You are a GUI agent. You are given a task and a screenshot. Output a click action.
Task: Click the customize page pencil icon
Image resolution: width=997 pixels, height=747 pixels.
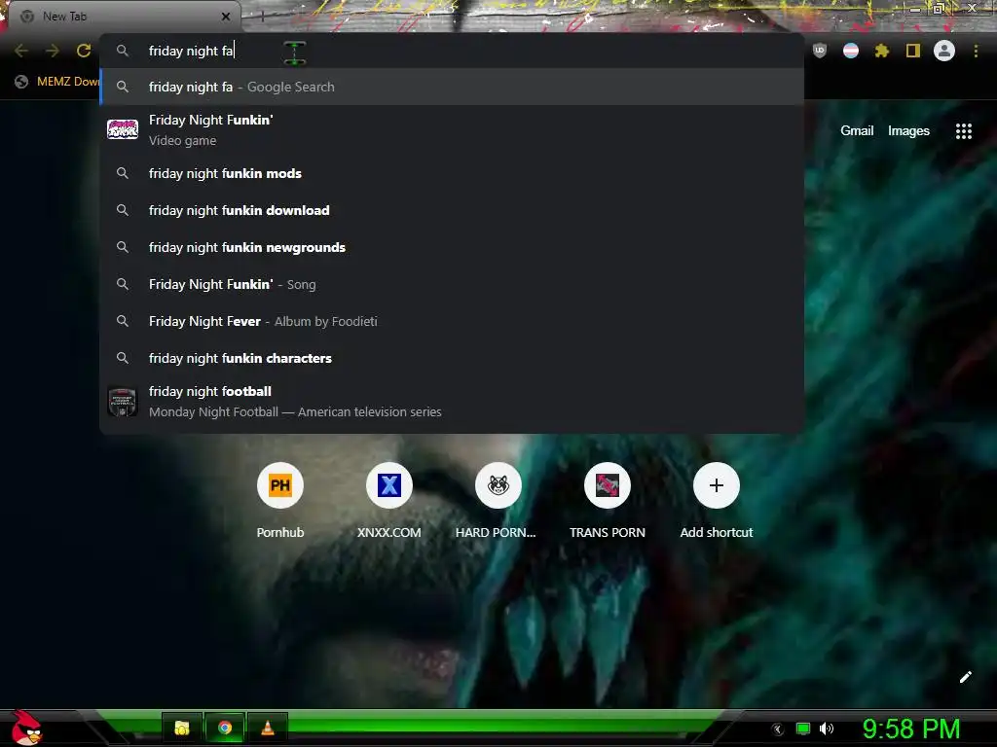pyautogui.click(x=965, y=677)
